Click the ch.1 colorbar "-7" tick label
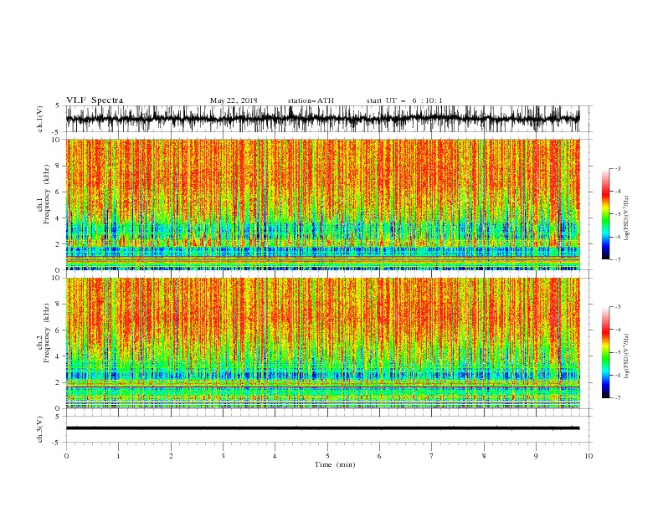 click(618, 260)
